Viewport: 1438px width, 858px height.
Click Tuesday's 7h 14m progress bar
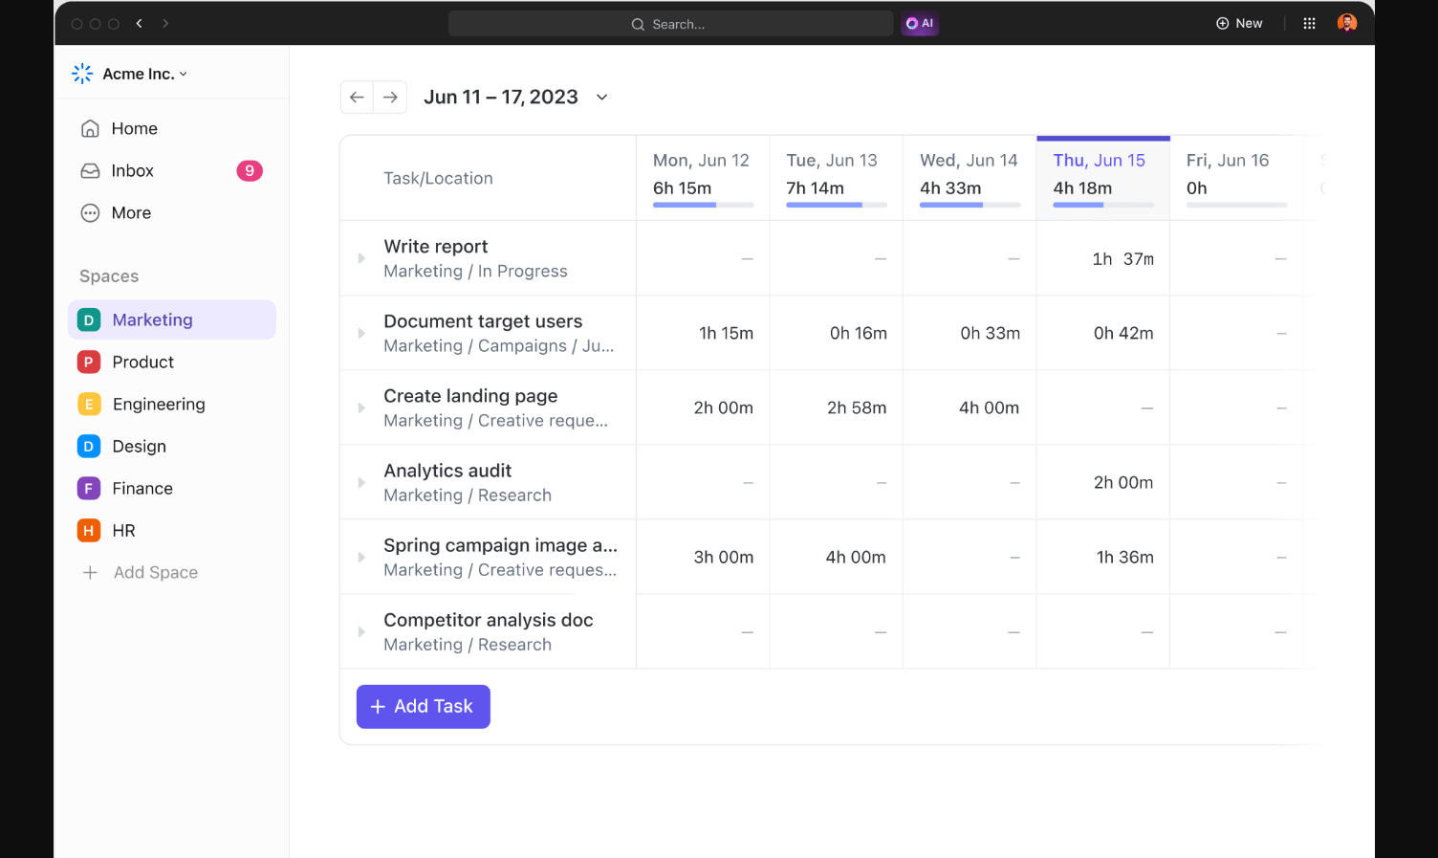[837, 205]
